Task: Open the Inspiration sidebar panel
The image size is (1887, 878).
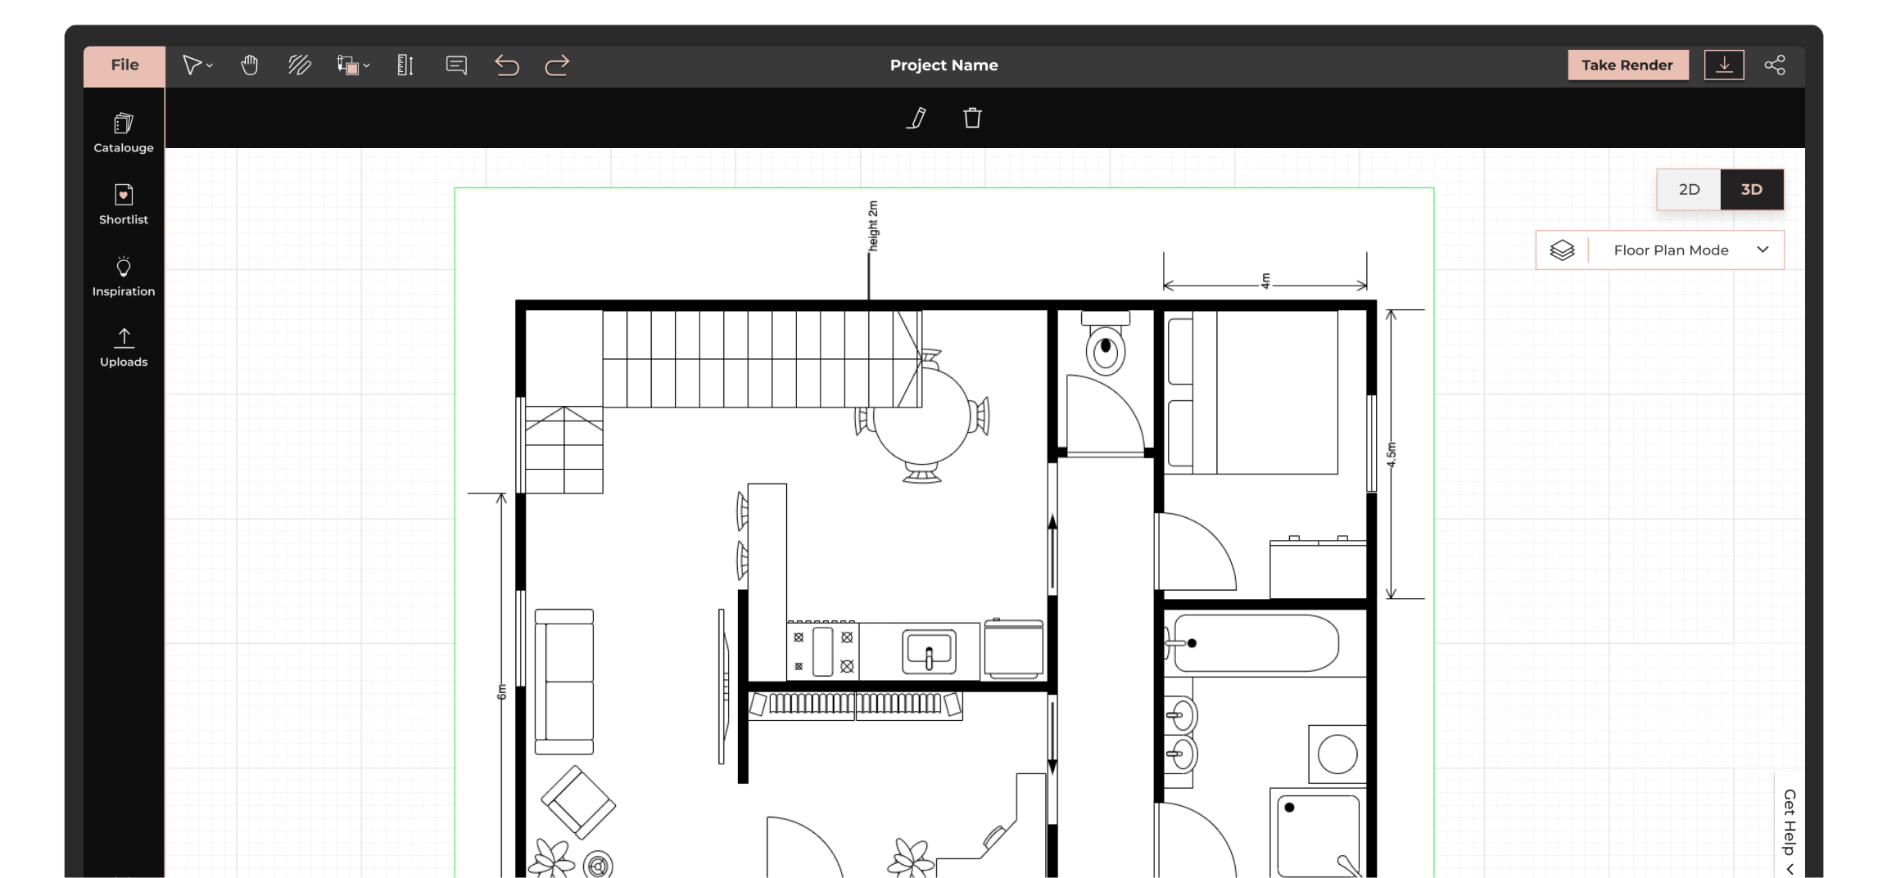Action: click(x=123, y=276)
